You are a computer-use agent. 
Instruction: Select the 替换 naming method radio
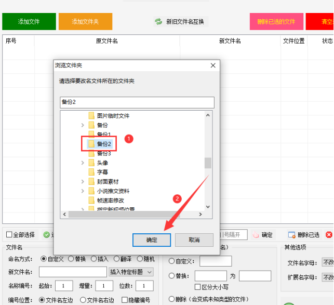click(x=71, y=259)
